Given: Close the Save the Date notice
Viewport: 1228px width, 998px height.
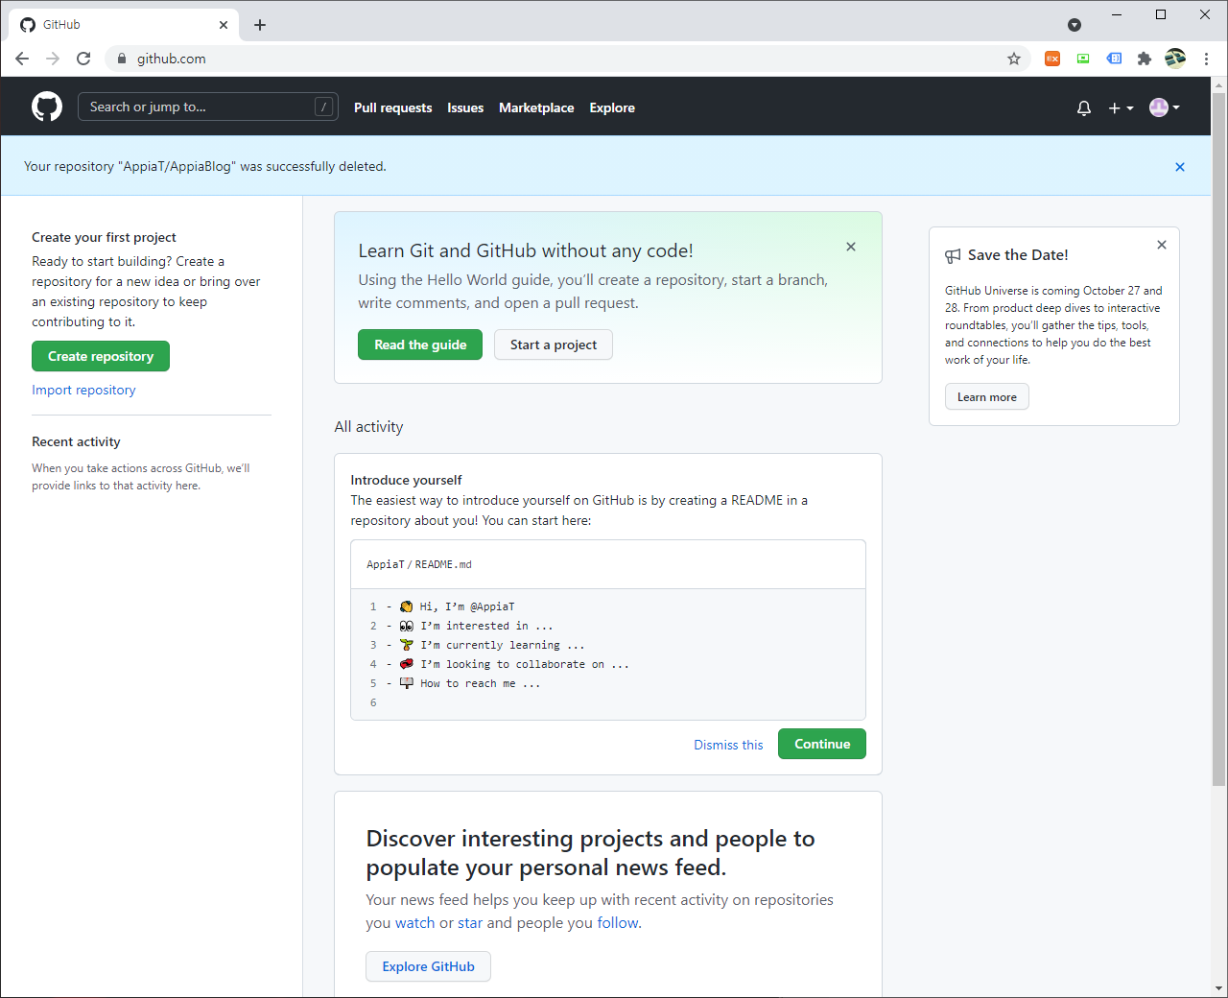Looking at the screenshot, I should (x=1162, y=245).
